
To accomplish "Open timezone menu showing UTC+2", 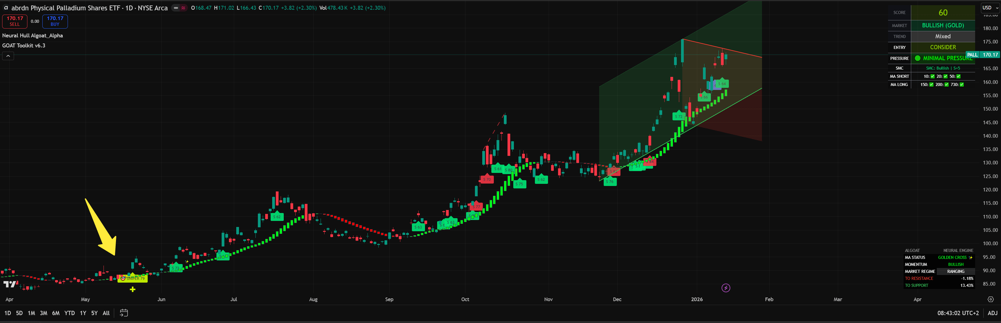I will click(958, 313).
